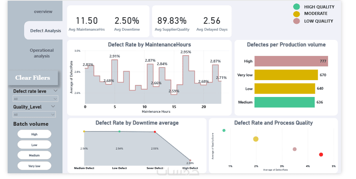Viewport: 356px width, 179px height.
Task: Toggle the High batch volume filter
Action: pos(34,134)
